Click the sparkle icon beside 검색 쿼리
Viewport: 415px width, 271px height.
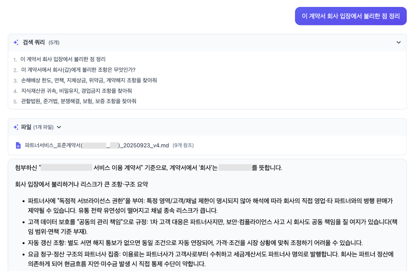[x=16, y=43]
